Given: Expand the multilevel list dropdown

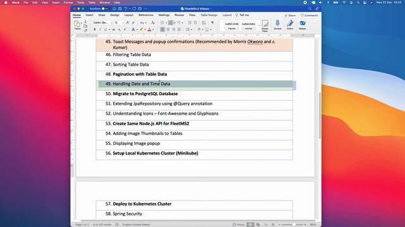Looking at the screenshot, I should tap(182, 23).
